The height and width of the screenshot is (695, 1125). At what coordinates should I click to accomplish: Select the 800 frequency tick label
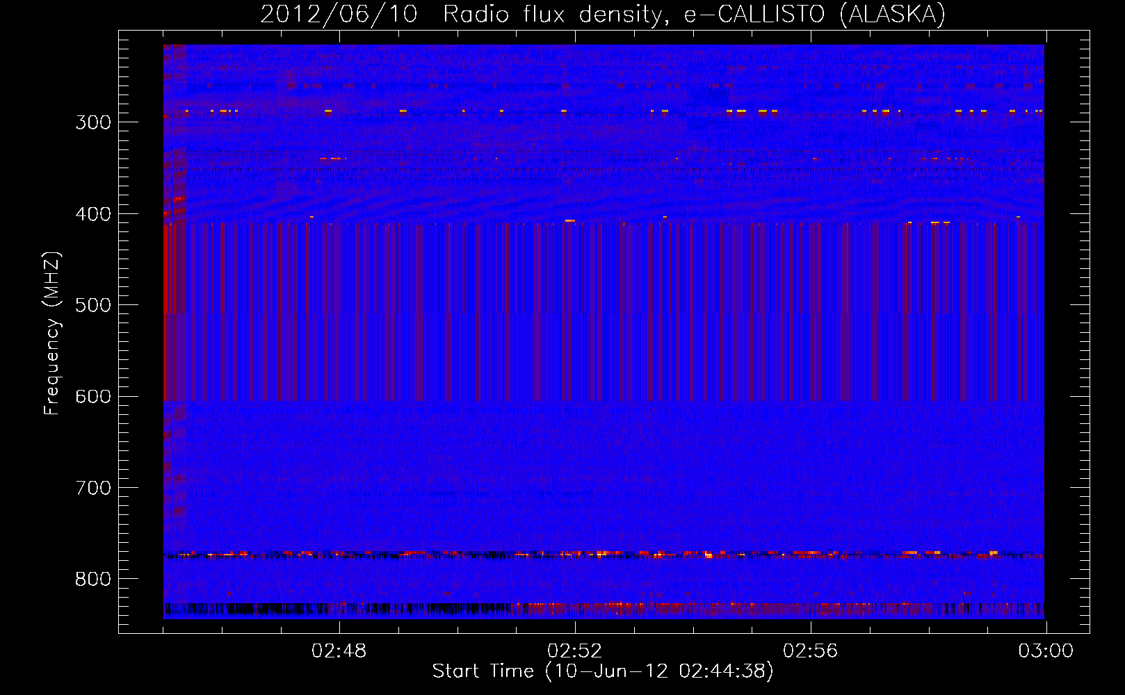pos(93,579)
